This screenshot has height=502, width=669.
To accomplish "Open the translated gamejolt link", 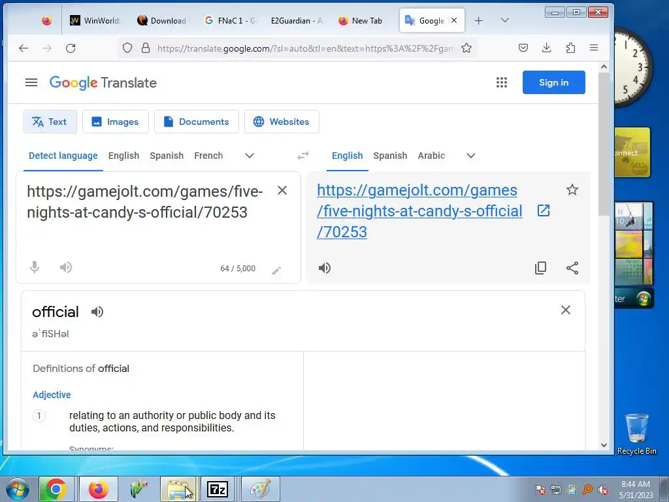I will click(419, 211).
